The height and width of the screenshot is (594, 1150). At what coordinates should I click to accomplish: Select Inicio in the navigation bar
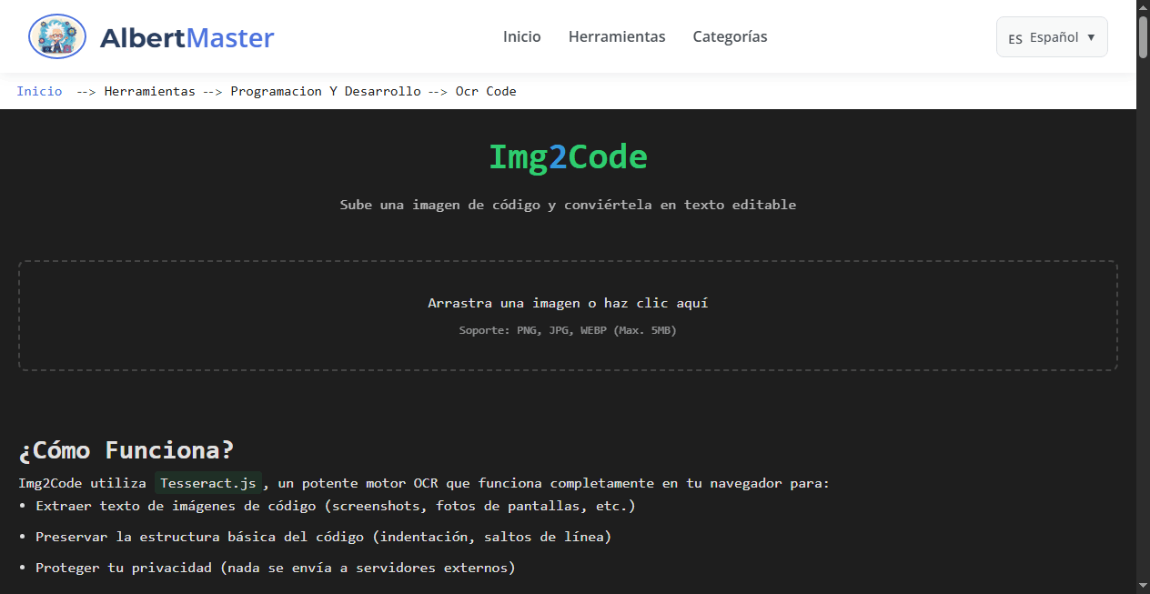pos(521,36)
